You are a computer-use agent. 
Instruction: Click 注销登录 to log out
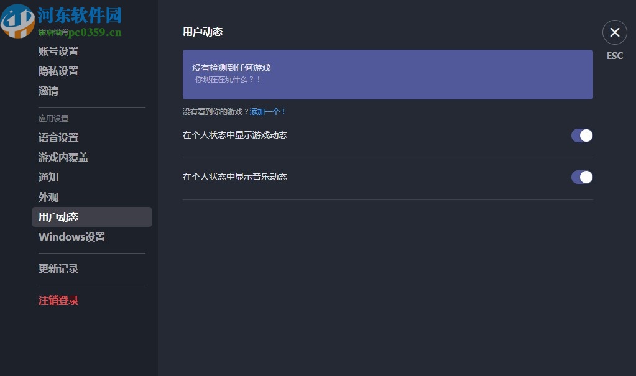58,300
